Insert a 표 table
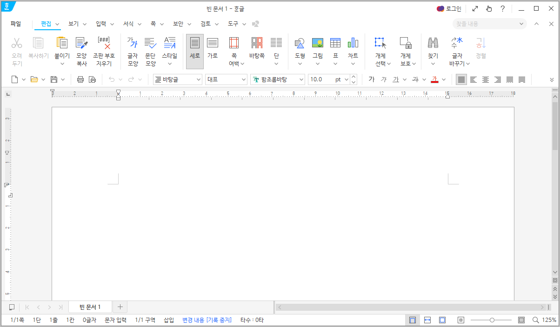The image size is (560, 327). tap(335, 43)
